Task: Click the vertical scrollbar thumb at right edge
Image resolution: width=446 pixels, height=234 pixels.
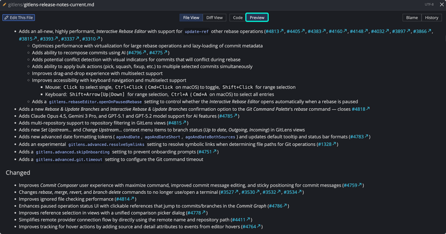Action: pos(445,38)
